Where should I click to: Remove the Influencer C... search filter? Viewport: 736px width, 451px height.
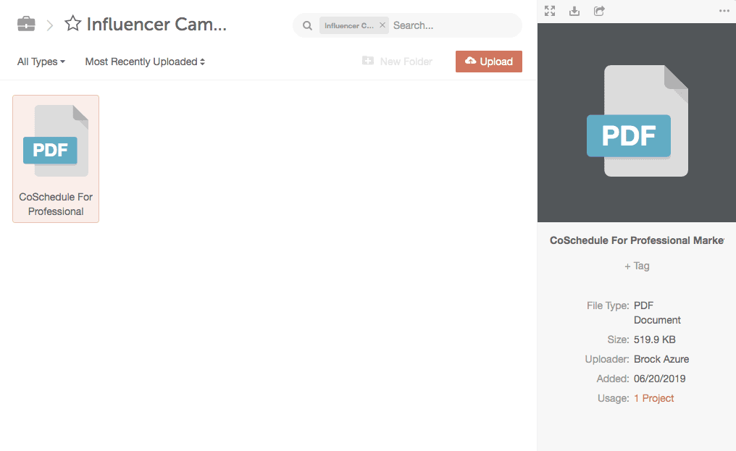coord(382,25)
